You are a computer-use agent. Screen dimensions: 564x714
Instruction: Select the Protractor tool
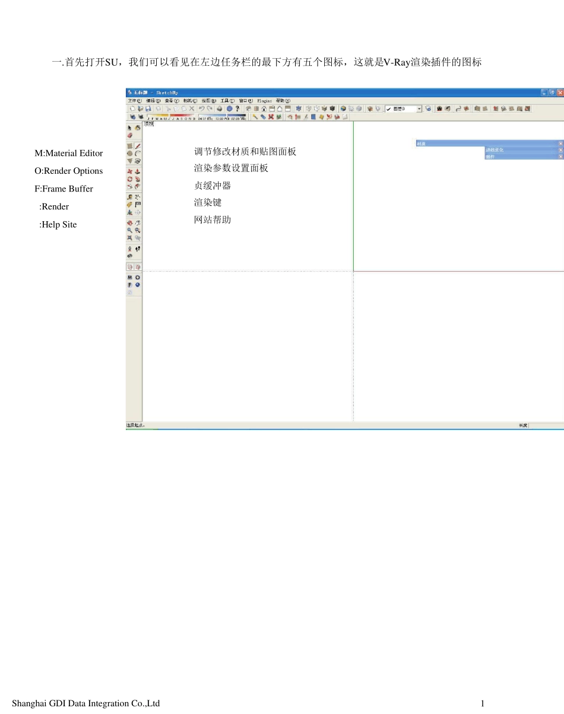pos(130,205)
